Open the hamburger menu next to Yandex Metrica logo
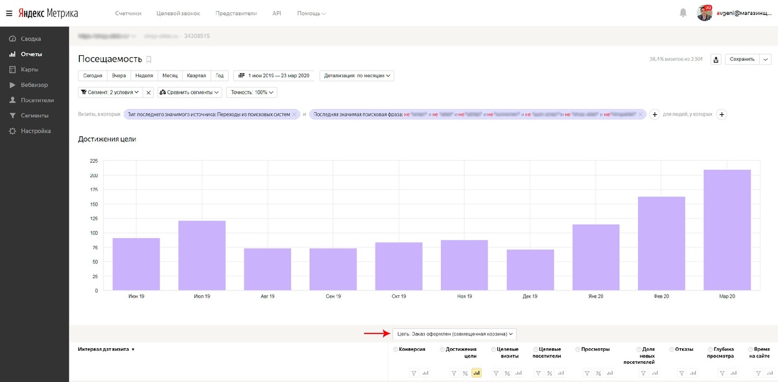The image size is (778, 382). (x=8, y=13)
